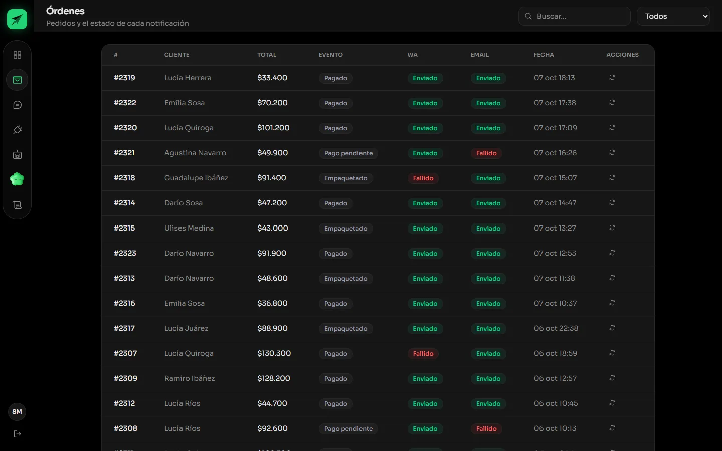The height and width of the screenshot is (451, 722).
Task: Click the Fallido WA badge for order #2318
Action: (423, 178)
